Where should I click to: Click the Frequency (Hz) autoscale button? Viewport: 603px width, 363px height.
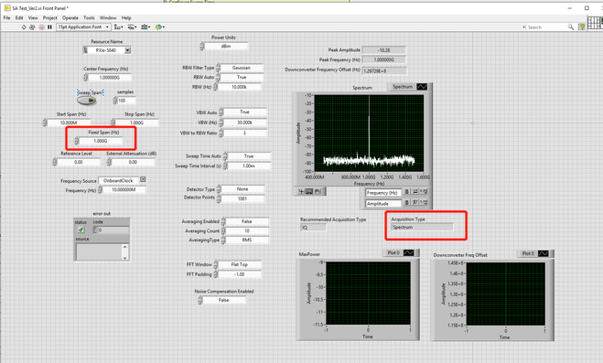point(415,192)
